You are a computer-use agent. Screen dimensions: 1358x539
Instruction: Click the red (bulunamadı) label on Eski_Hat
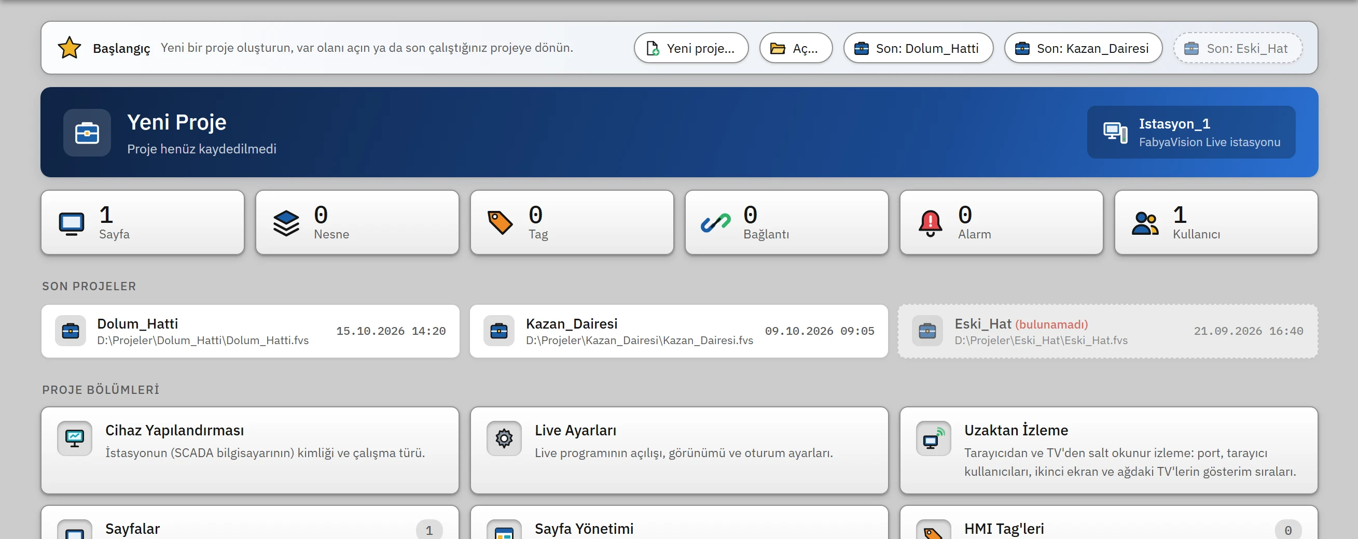[1051, 324]
